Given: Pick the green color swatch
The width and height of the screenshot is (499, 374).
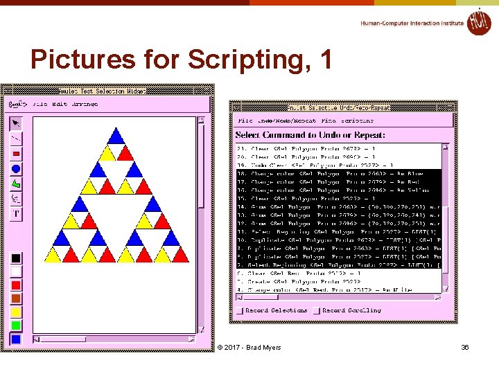Looking at the screenshot, I should pyautogui.click(x=16, y=326).
